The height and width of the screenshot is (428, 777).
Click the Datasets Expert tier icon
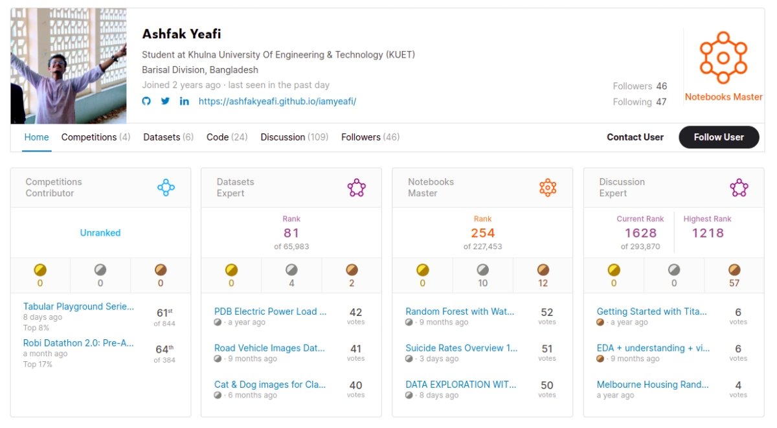pos(357,188)
